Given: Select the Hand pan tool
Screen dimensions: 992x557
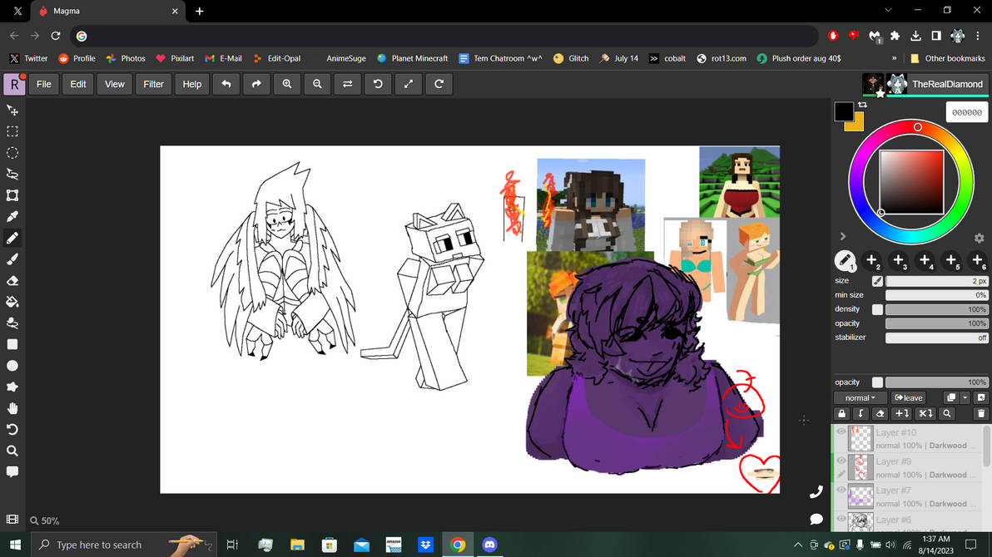Looking at the screenshot, I should click(12, 408).
